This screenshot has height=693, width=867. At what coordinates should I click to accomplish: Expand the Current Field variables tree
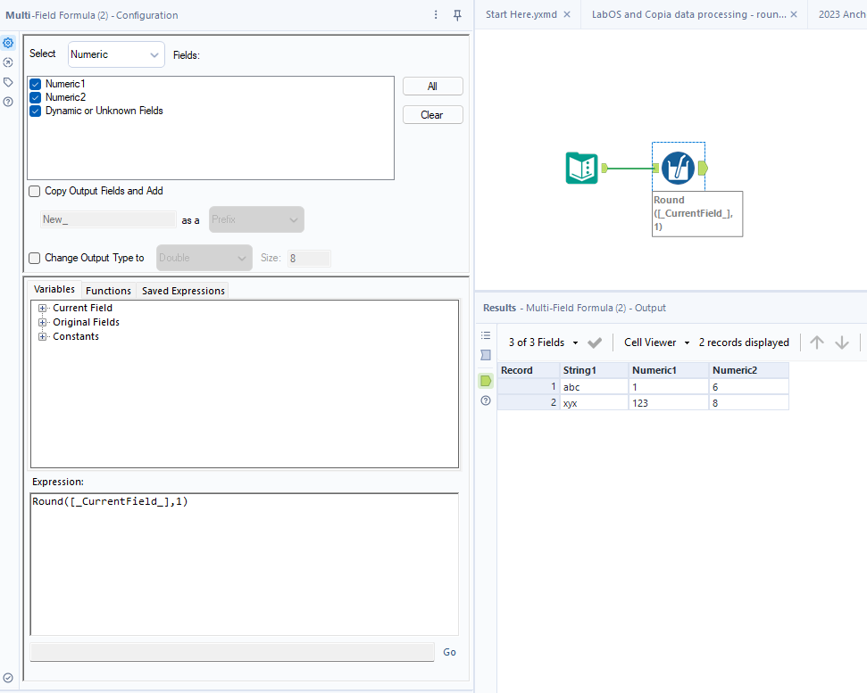(x=44, y=308)
